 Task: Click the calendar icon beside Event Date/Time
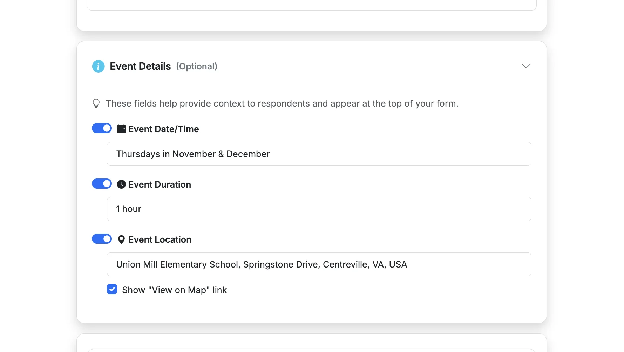(121, 129)
